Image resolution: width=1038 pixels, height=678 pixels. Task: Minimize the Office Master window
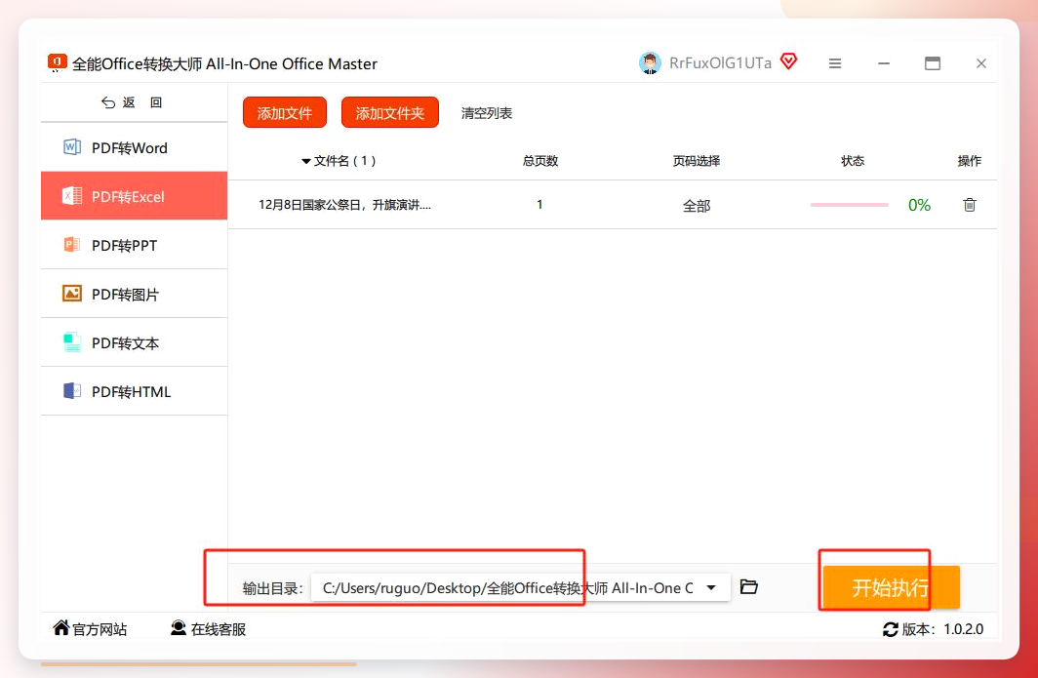point(884,63)
